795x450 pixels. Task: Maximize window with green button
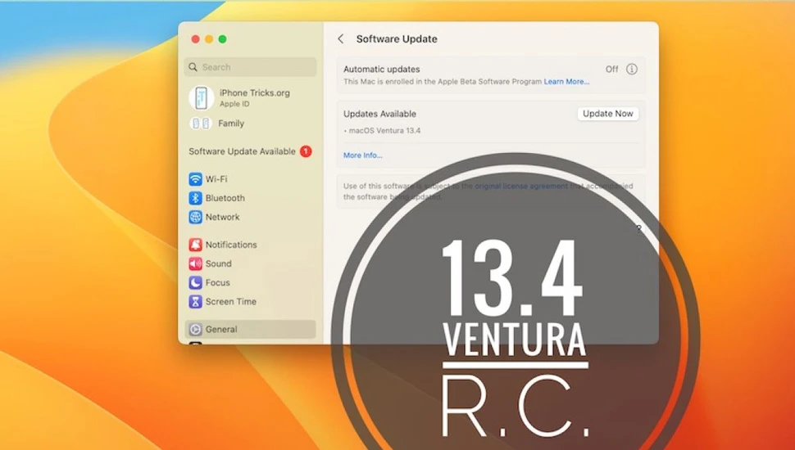[223, 39]
